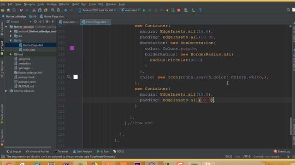Toggle the 1: Project side tool window

2,48
